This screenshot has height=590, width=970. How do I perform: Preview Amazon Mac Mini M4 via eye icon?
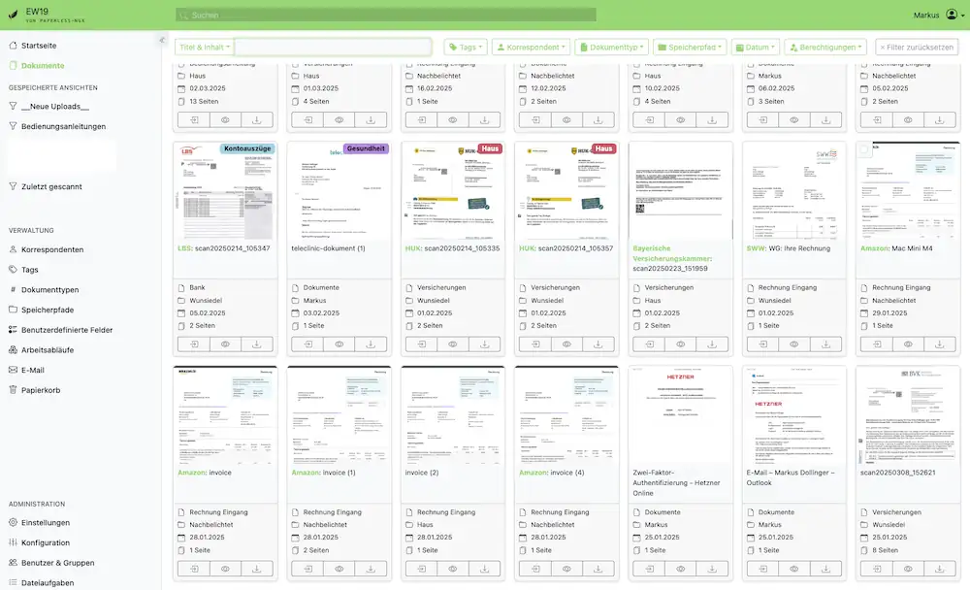(908, 344)
